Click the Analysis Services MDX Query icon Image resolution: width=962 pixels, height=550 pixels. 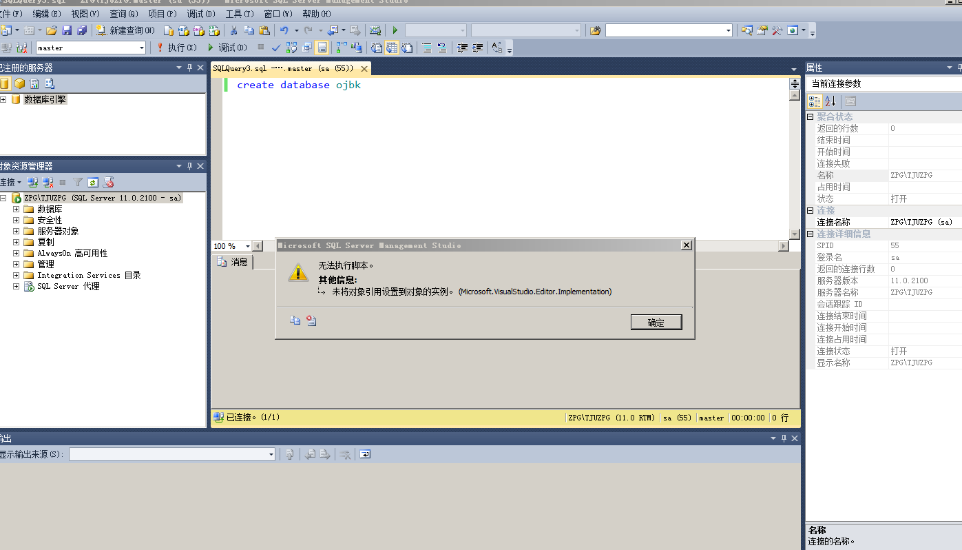pos(184,30)
